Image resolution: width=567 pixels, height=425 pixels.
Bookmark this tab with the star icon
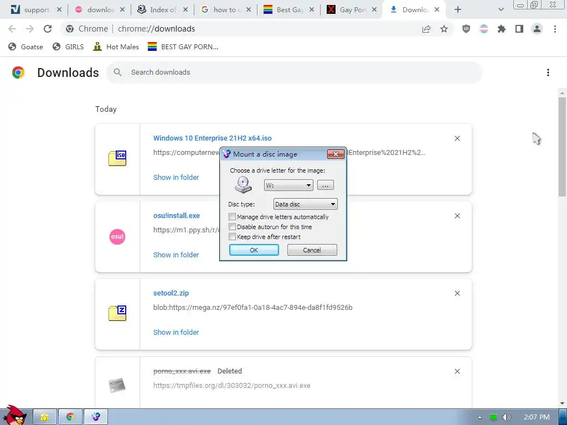coord(444,29)
